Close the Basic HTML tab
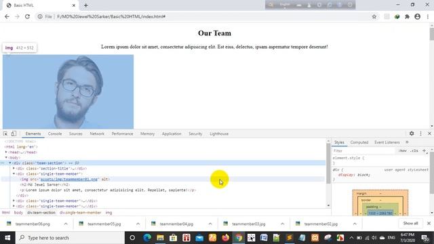Viewport: 434px width, 244px height. coord(74,5)
